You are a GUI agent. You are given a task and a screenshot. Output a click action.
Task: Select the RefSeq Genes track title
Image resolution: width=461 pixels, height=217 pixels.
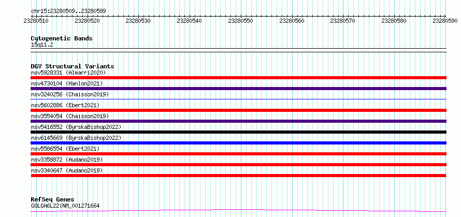[x=53, y=200]
